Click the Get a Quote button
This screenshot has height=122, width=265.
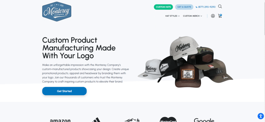(184, 7)
